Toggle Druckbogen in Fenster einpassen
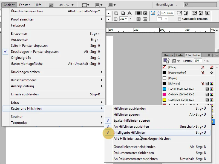Screen dimensions: 219x164 point(53,52)
